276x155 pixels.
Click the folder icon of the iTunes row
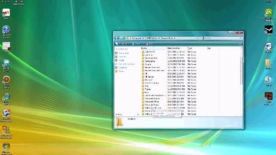143,89
